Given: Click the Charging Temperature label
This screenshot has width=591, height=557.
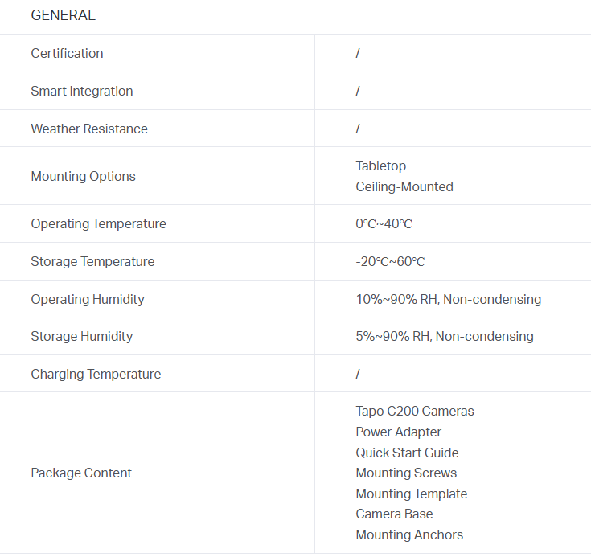Looking at the screenshot, I should coord(96,374).
